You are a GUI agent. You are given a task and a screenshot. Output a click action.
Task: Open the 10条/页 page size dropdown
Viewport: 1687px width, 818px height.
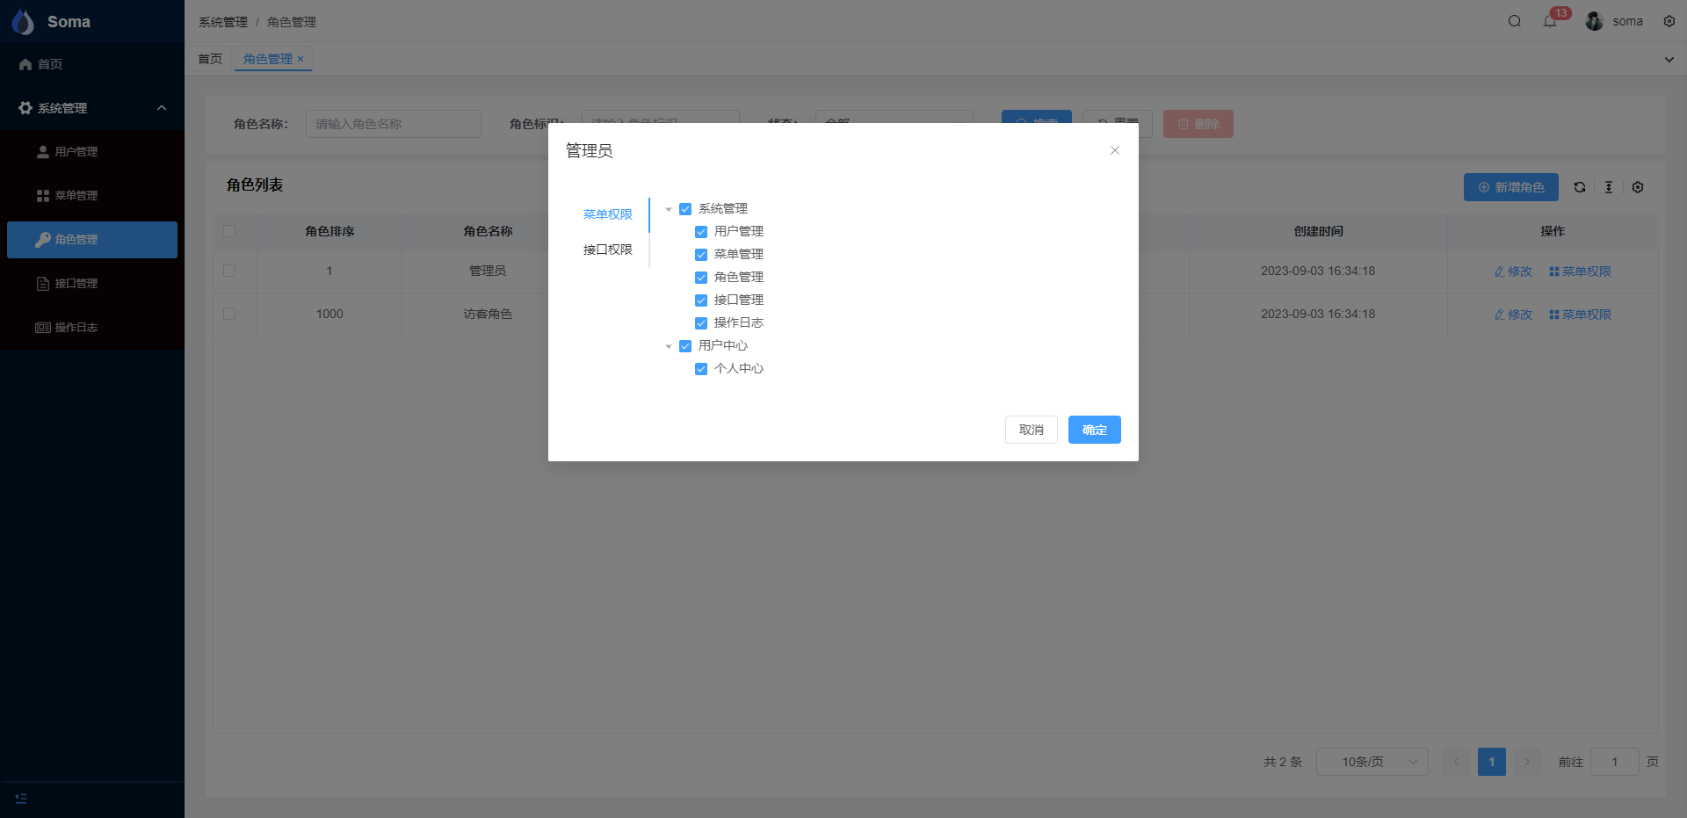click(1372, 762)
